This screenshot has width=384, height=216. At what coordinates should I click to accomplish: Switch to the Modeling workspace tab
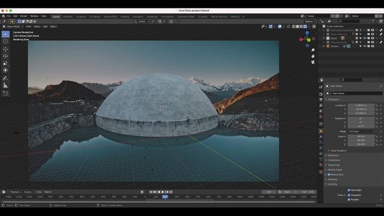tap(68, 17)
